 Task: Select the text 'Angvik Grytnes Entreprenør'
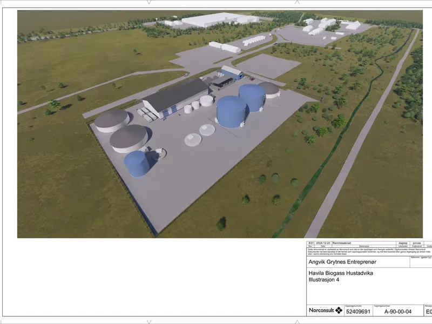tap(342, 262)
